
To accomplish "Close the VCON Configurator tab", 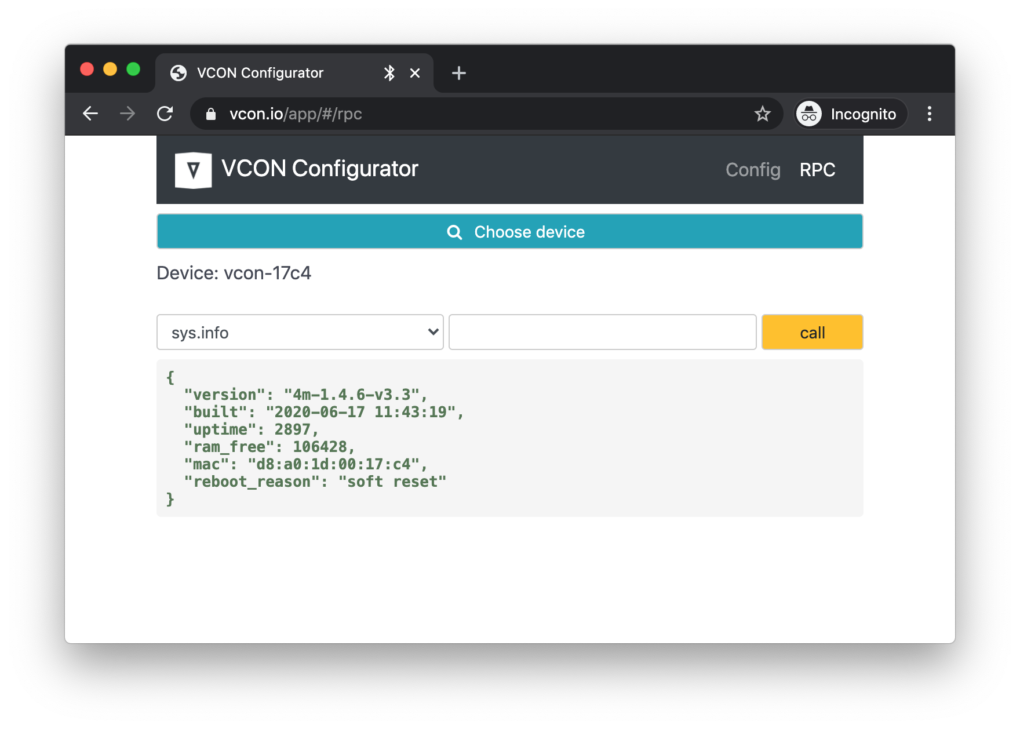I will [x=414, y=72].
